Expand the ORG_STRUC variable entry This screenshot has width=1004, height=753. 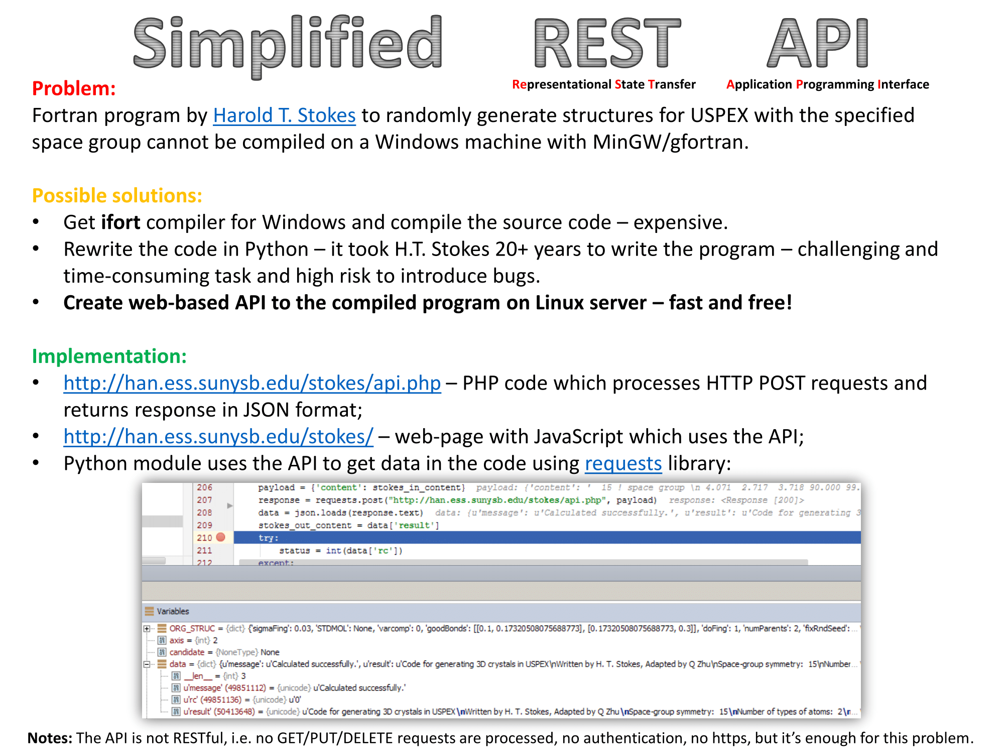(x=147, y=629)
